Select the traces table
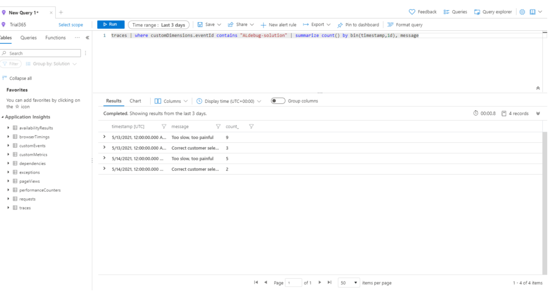The image size is (553, 294). [25, 208]
